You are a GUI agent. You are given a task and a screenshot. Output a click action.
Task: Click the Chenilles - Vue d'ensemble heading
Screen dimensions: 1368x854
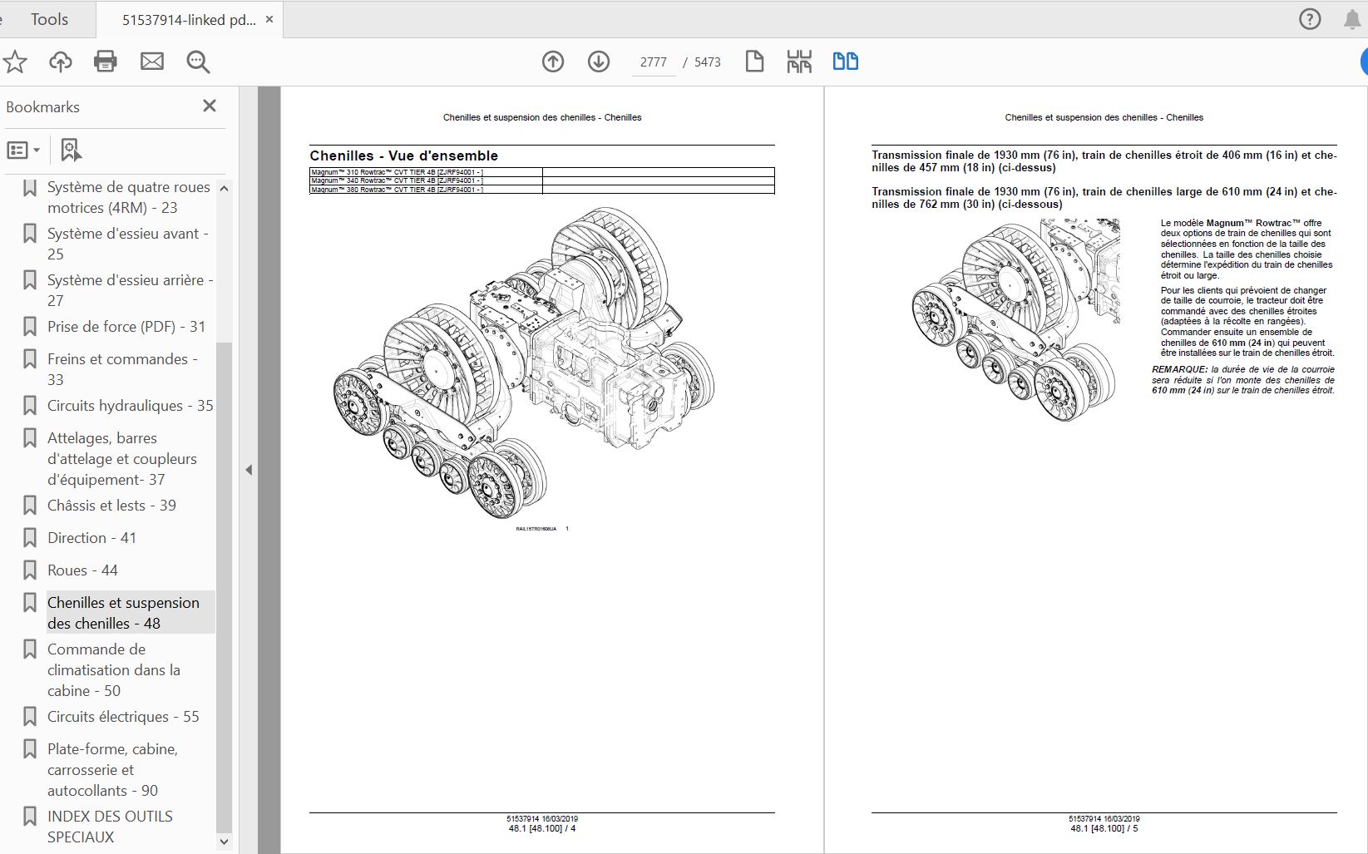click(x=404, y=155)
